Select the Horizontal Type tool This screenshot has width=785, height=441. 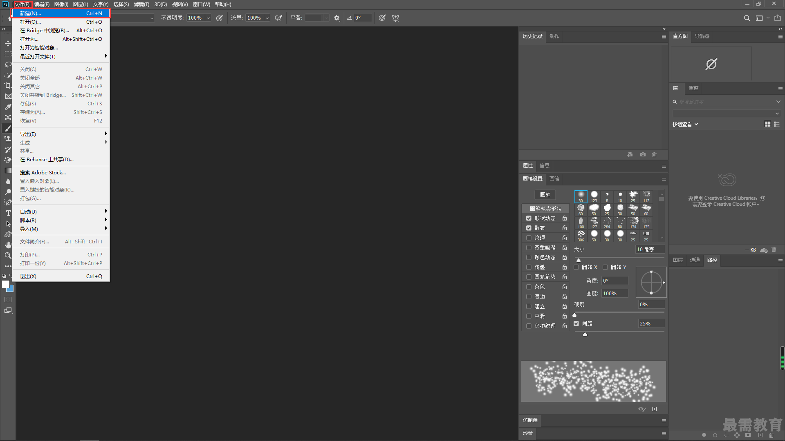point(8,213)
